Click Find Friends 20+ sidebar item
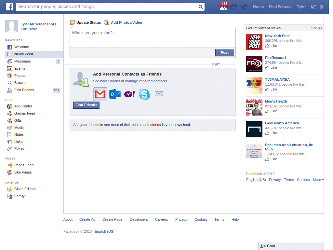The image size is (333, 250). (x=34, y=90)
